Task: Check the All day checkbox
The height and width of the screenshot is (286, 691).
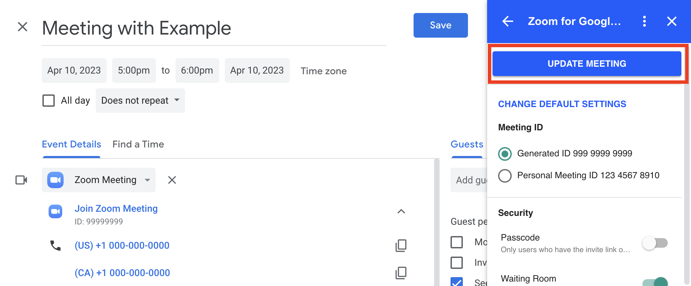Action: point(49,101)
